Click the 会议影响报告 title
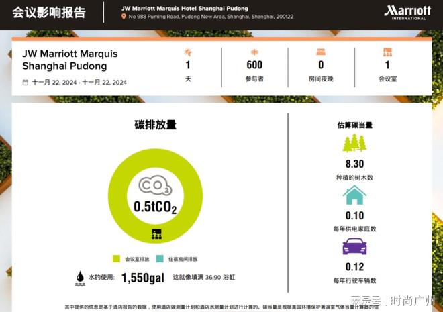This screenshot has width=443, height=312. pos(49,13)
